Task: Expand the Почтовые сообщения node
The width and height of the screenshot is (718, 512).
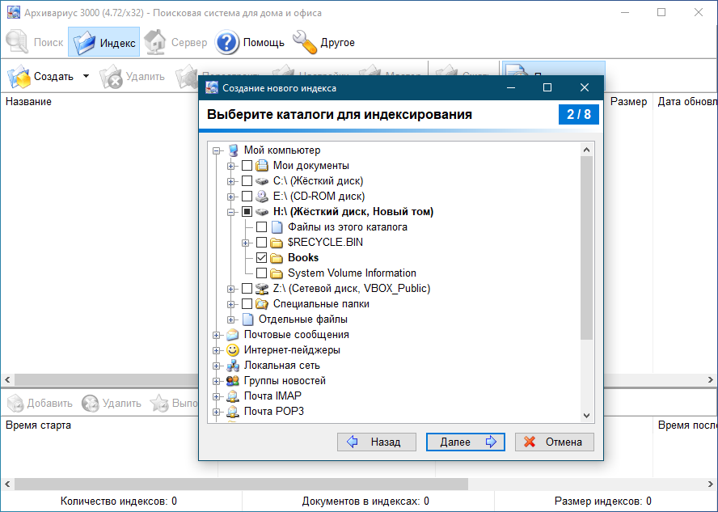Action: (x=217, y=335)
